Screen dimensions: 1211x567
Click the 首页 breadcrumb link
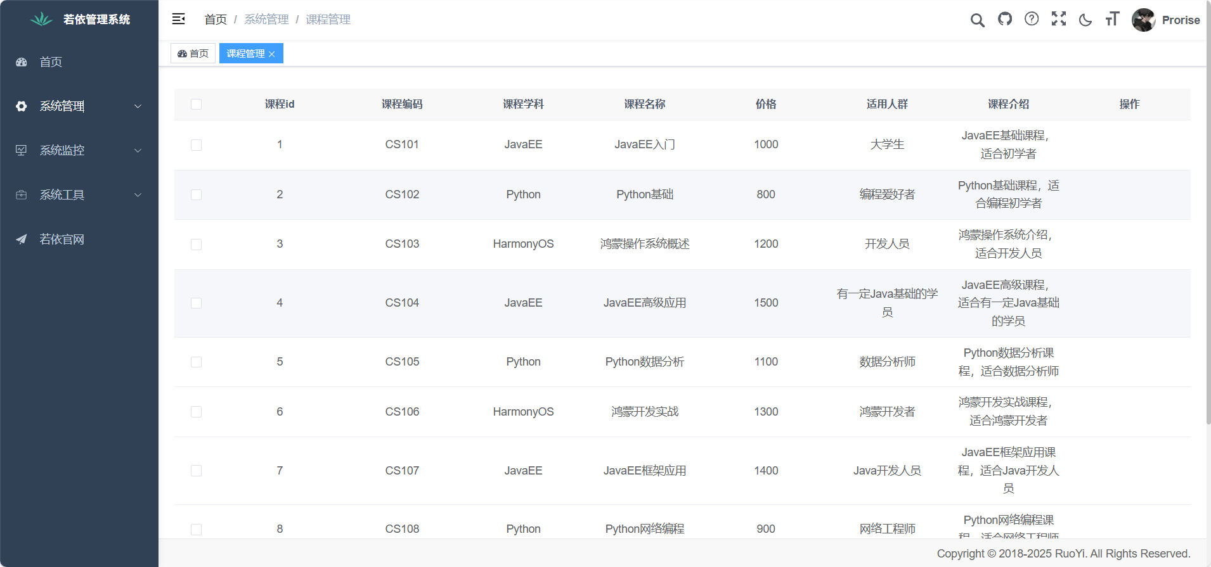coord(216,20)
